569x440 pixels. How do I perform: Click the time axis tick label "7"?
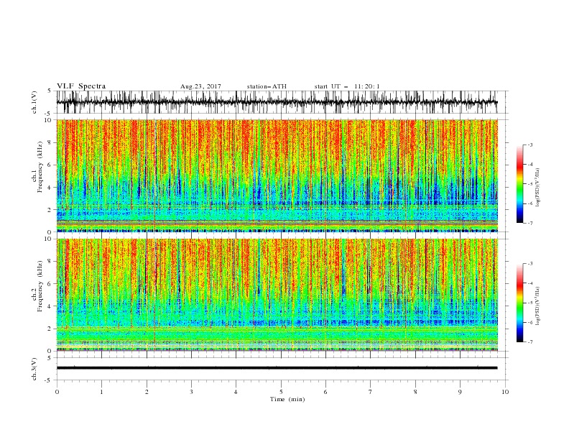(371, 392)
